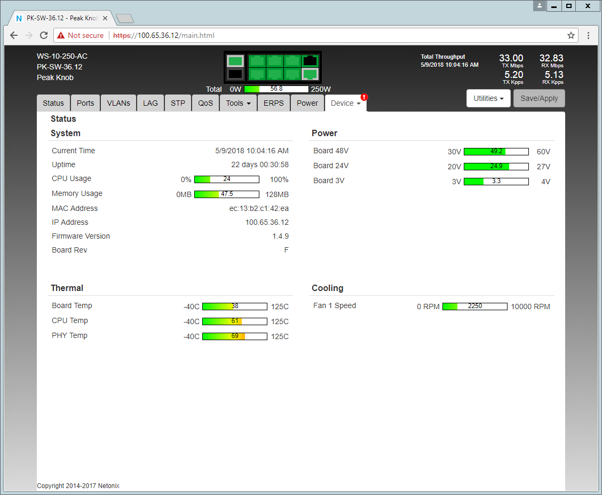Click the upper green SFP port icon
602x495 pixels.
click(x=235, y=61)
